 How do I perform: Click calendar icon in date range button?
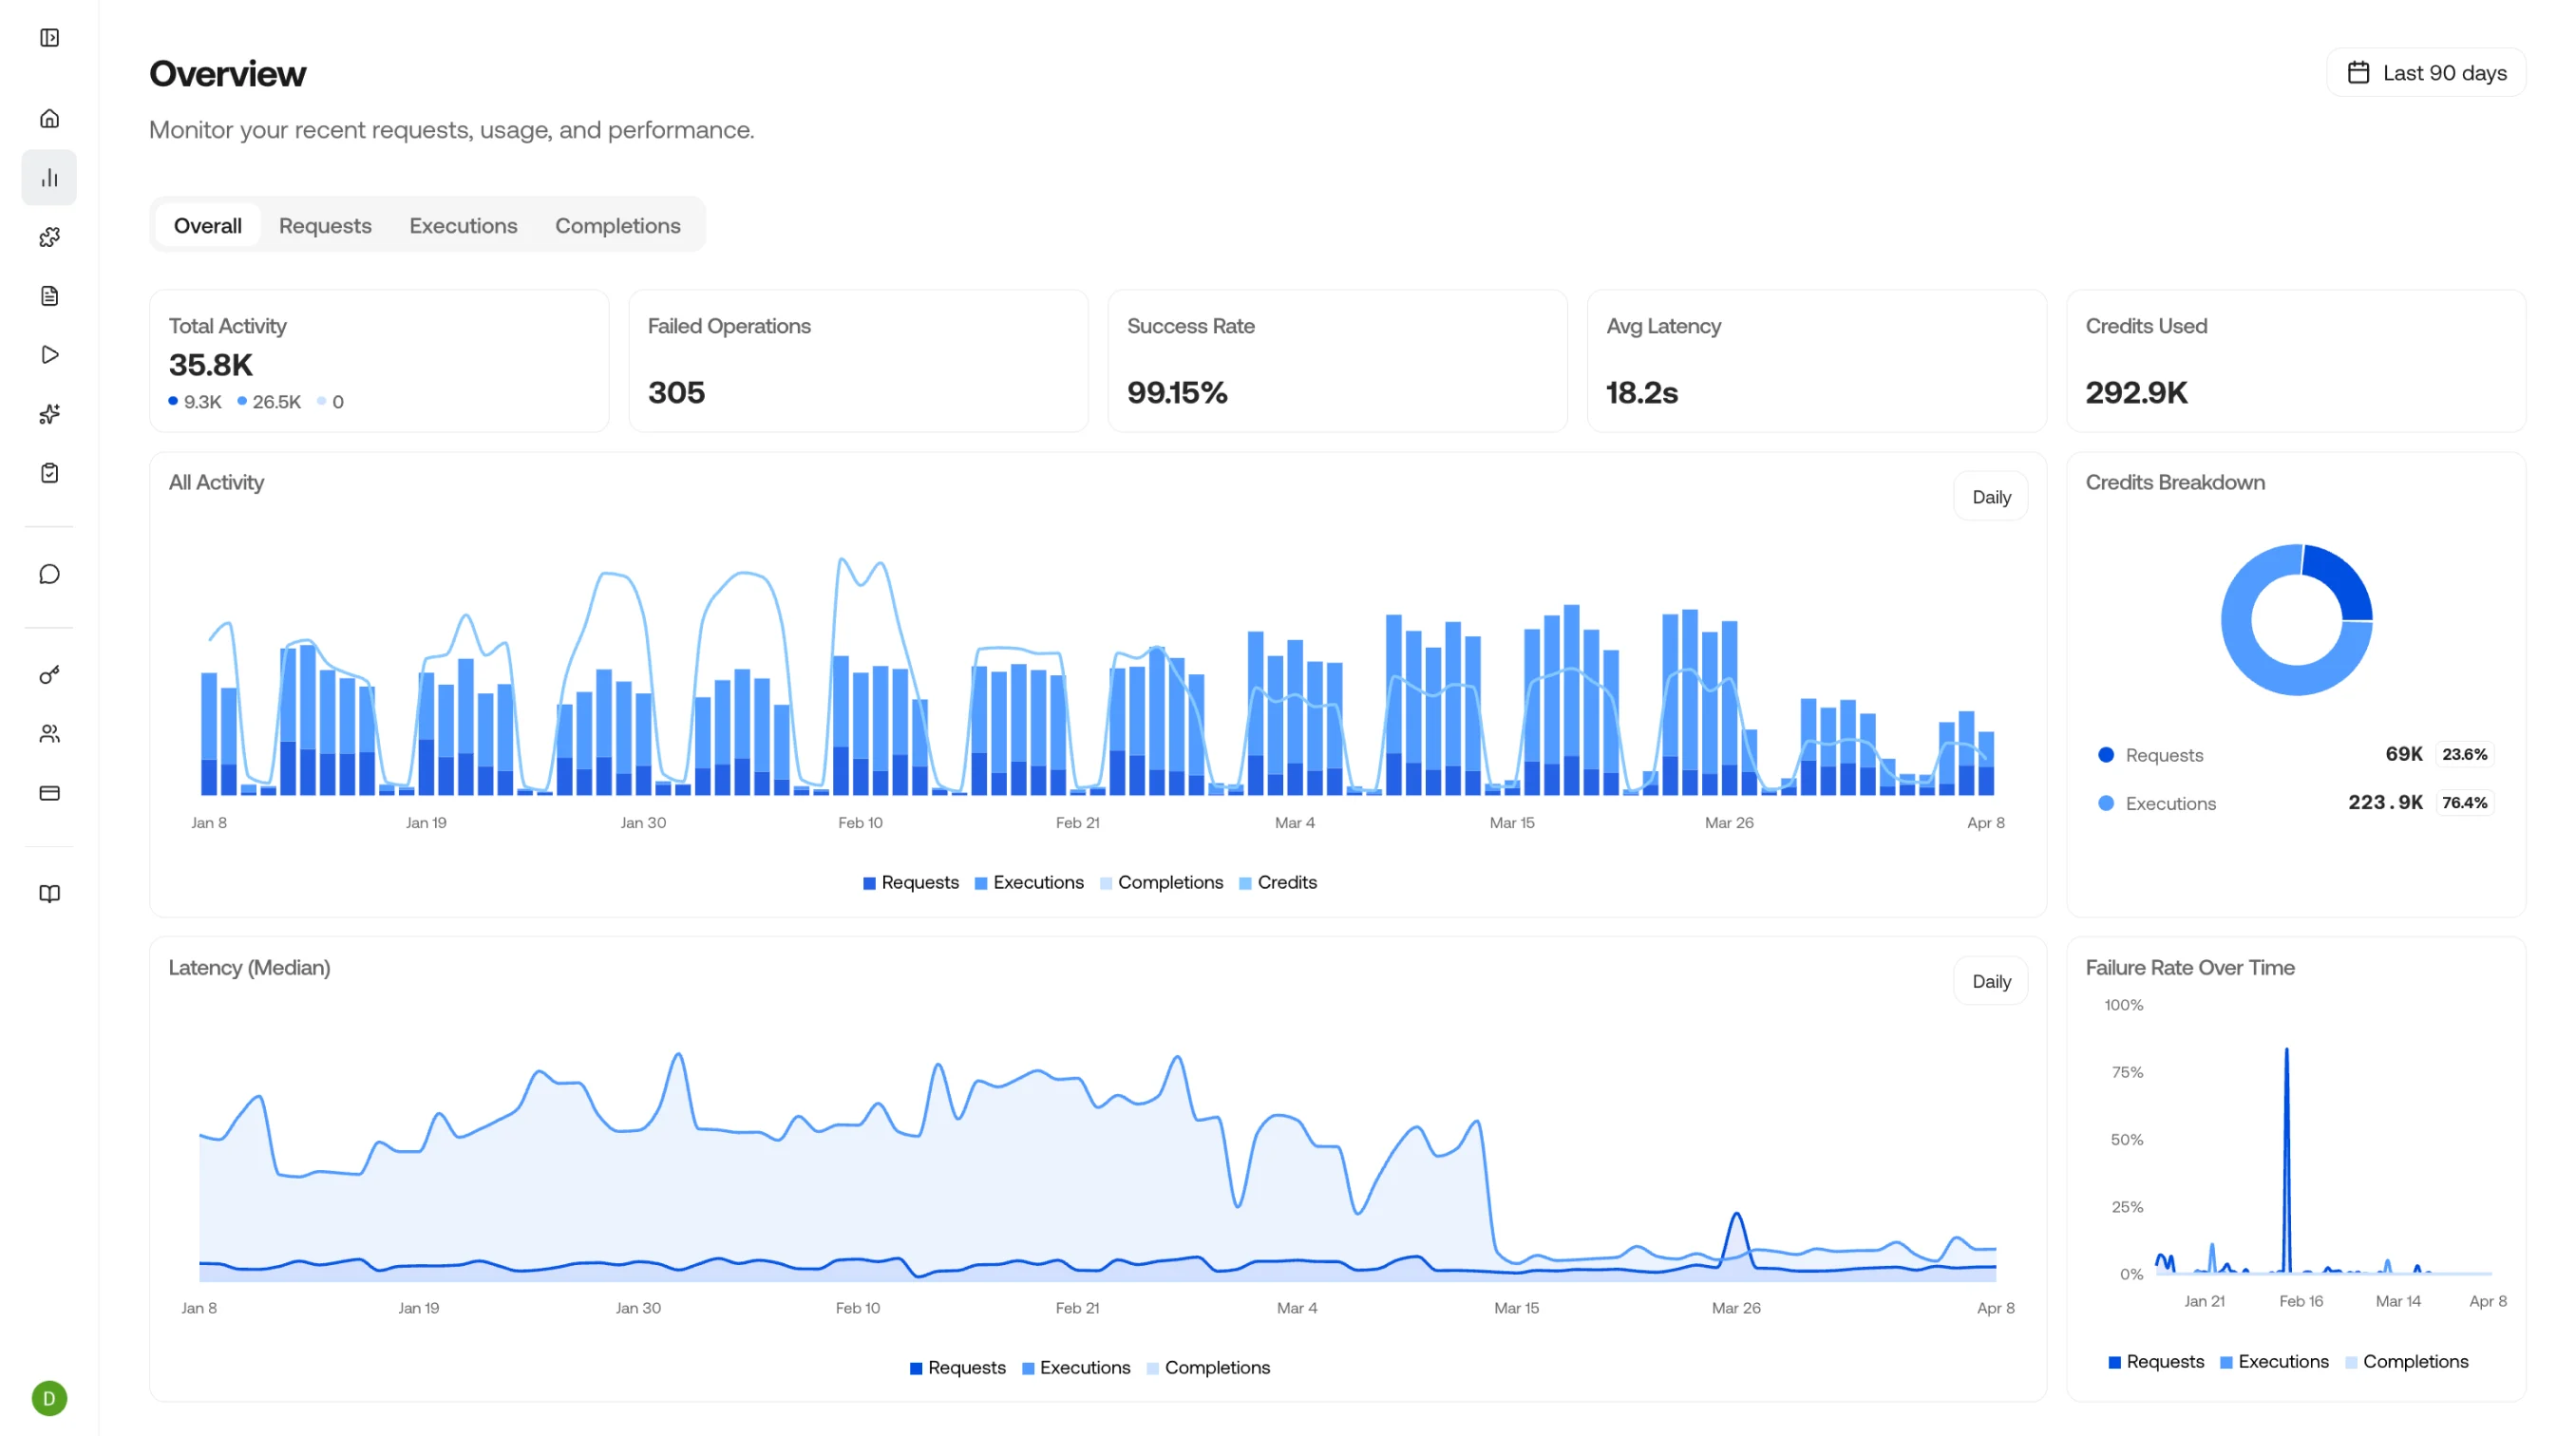click(2358, 73)
